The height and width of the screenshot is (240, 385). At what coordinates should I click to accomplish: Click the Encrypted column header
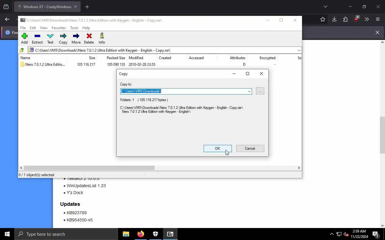tap(262, 58)
